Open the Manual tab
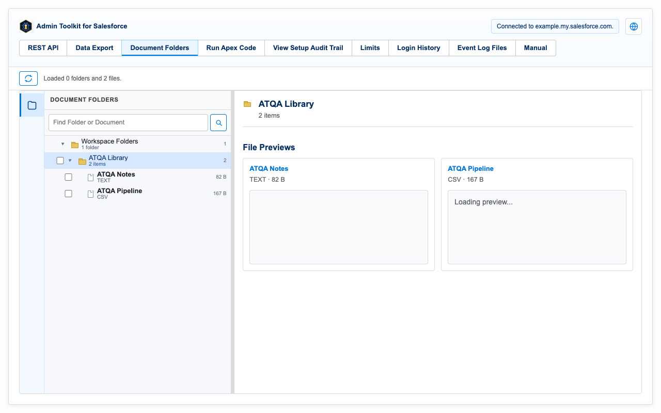Viewport: 661px width, 413px height. click(x=536, y=48)
